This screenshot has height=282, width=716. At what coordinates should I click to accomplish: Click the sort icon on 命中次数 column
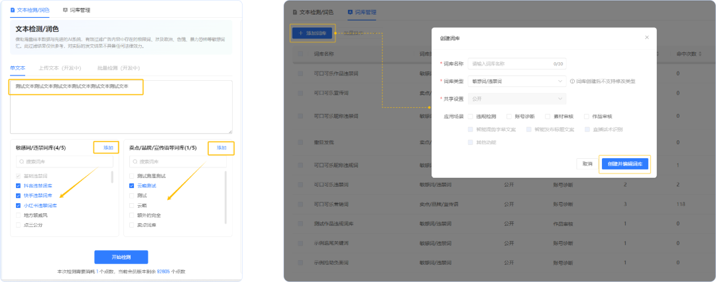(701, 54)
